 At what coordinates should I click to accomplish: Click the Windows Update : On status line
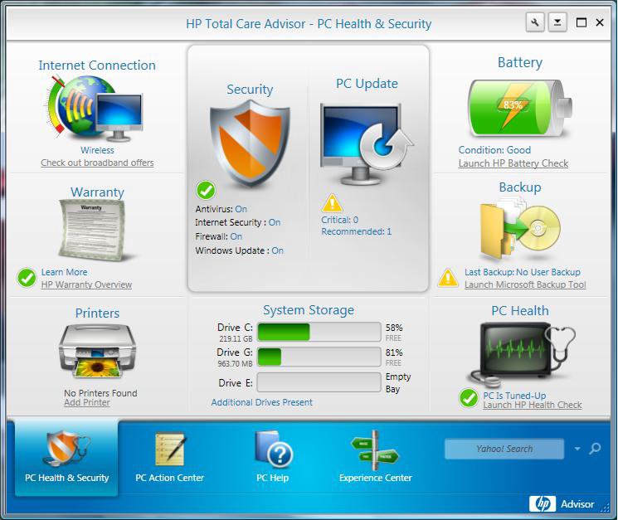tap(239, 250)
